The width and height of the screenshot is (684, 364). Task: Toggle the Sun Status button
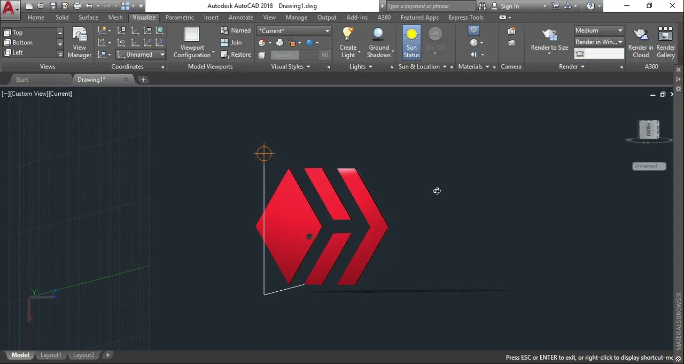tap(411, 42)
